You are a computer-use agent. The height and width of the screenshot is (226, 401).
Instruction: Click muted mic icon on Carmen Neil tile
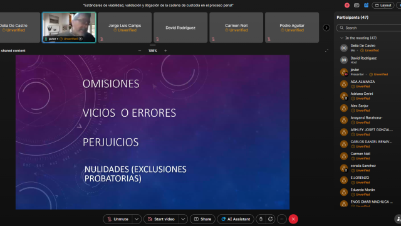click(213, 39)
